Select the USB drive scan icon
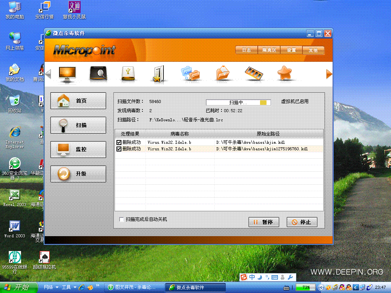 point(129,73)
